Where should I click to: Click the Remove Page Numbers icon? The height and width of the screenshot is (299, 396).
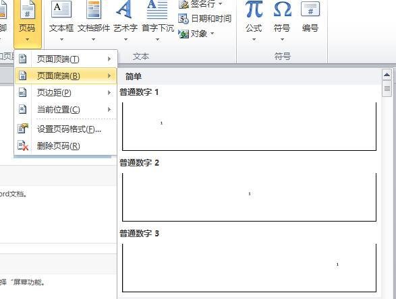23,145
